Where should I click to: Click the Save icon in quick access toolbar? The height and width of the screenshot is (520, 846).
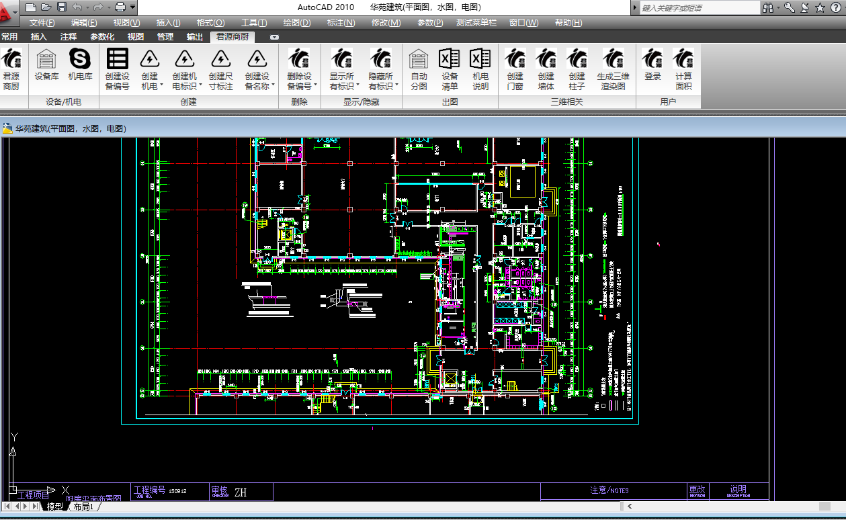point(62,7)
